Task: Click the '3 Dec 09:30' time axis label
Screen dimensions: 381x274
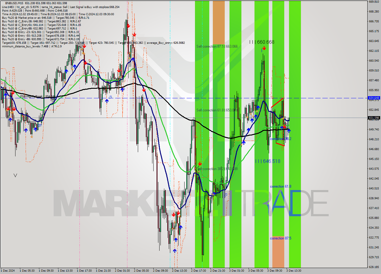Action: click(275, 271)
